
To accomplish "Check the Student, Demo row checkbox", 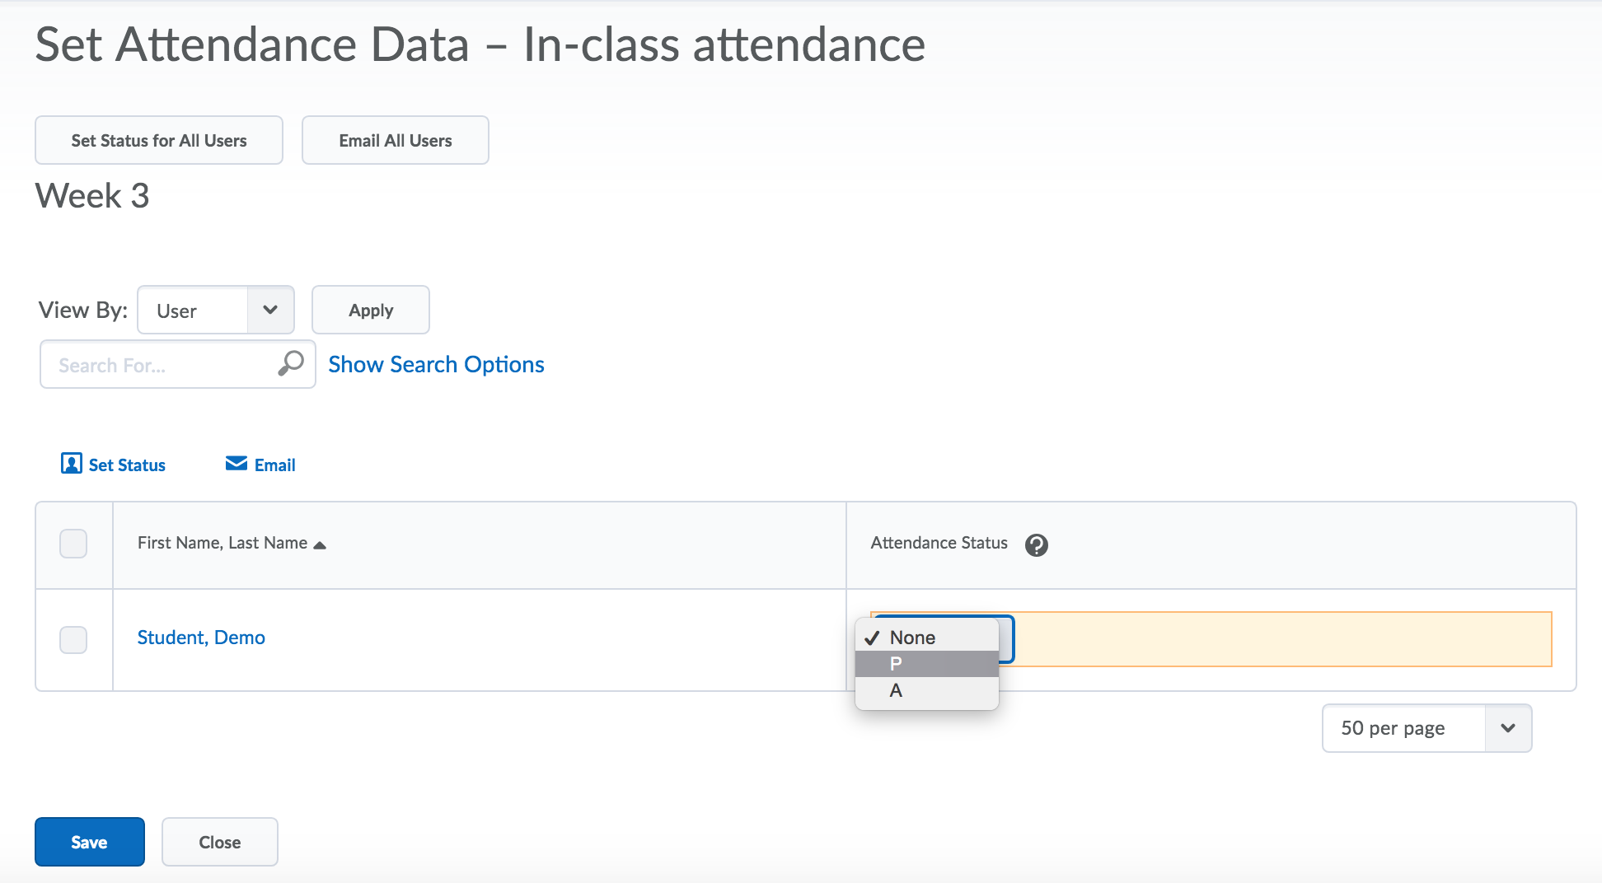I will point(73,639).
